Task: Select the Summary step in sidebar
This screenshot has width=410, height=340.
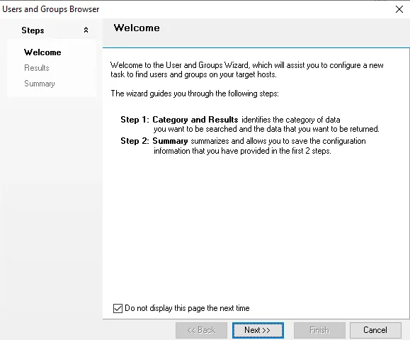Action: click(40, 84)
